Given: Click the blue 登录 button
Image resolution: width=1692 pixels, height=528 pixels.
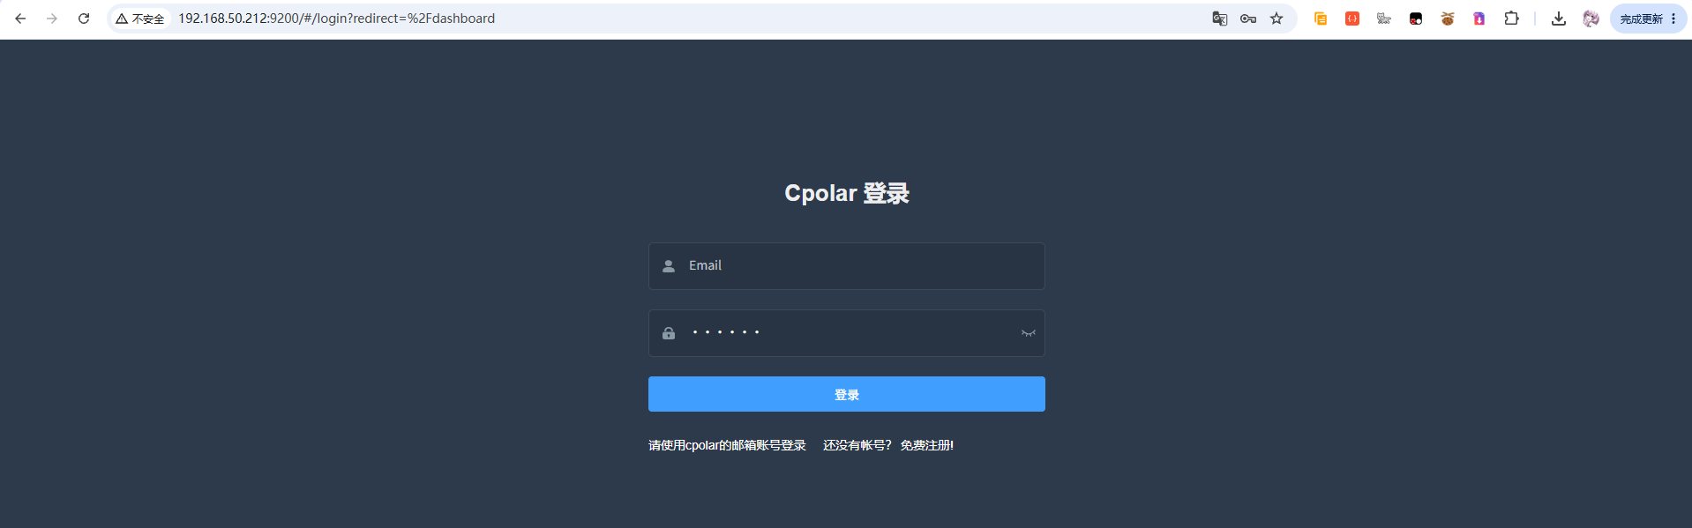Looking at the screenshot, I should pyautogui.click(x=847, y=394).
